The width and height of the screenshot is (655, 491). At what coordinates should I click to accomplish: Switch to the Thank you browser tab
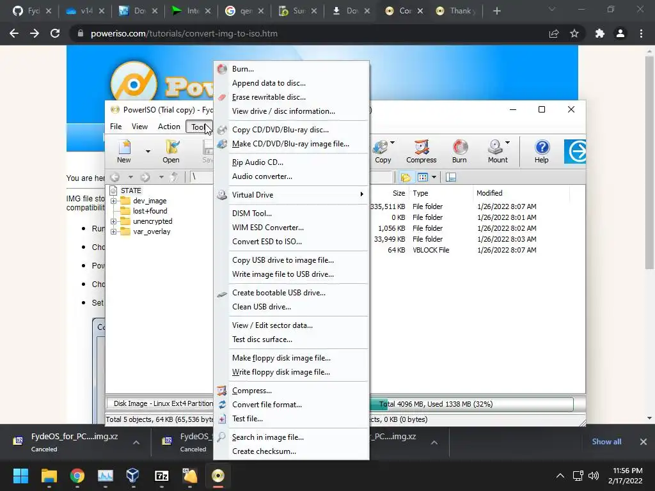(x=457, y=11)
